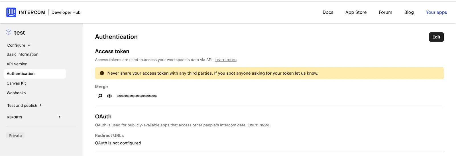456x156 pixels.
Task: Reveal the hidden Merge access token
Action: tap(109, 96)
